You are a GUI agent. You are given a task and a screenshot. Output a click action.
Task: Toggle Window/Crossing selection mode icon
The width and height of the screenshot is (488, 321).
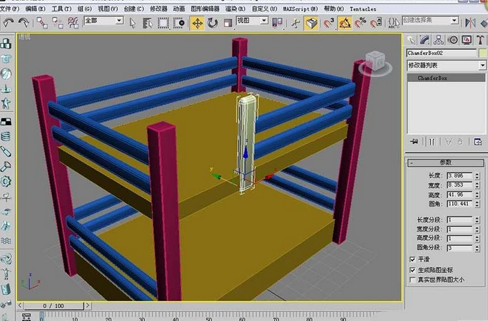click(x=179, y=23)
